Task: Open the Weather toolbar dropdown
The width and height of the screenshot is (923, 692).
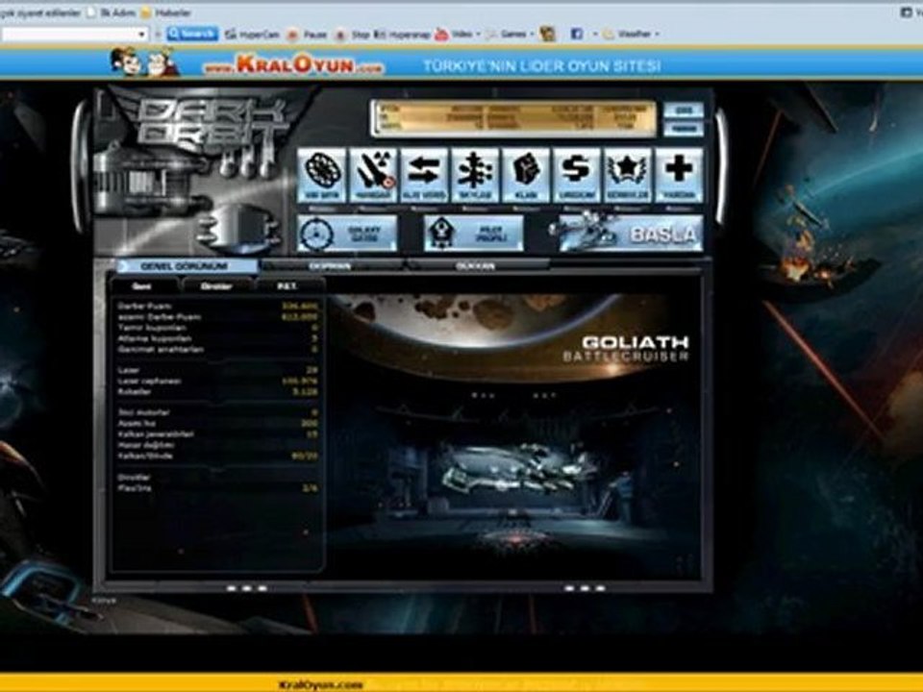Action: tap(631, 35)
